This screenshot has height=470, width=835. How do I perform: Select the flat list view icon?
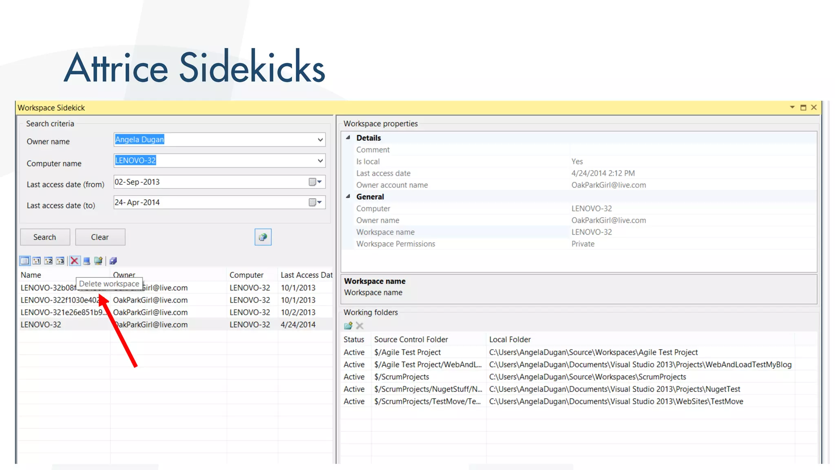[x=25, y=261]
